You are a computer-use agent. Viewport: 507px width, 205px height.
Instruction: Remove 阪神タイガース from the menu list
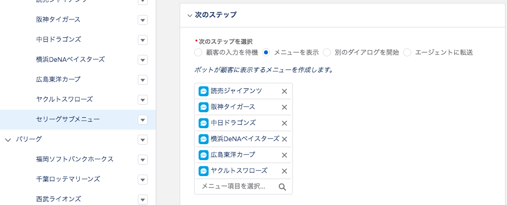(x=284, y=107)
